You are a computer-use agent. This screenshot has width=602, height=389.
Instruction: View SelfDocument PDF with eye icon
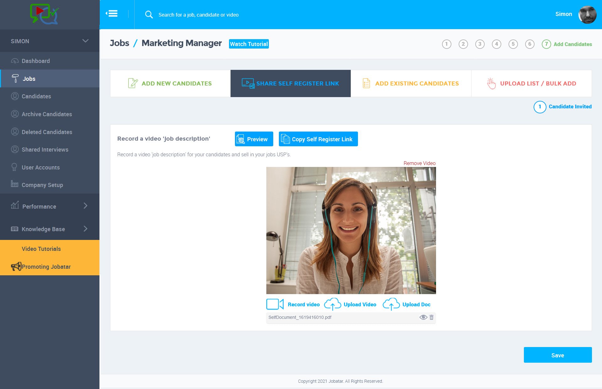(x=423, y=317)
